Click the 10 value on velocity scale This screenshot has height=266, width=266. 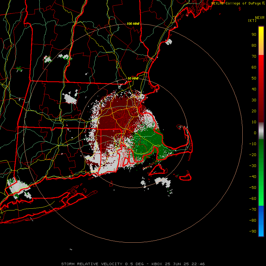click(254, 122)
